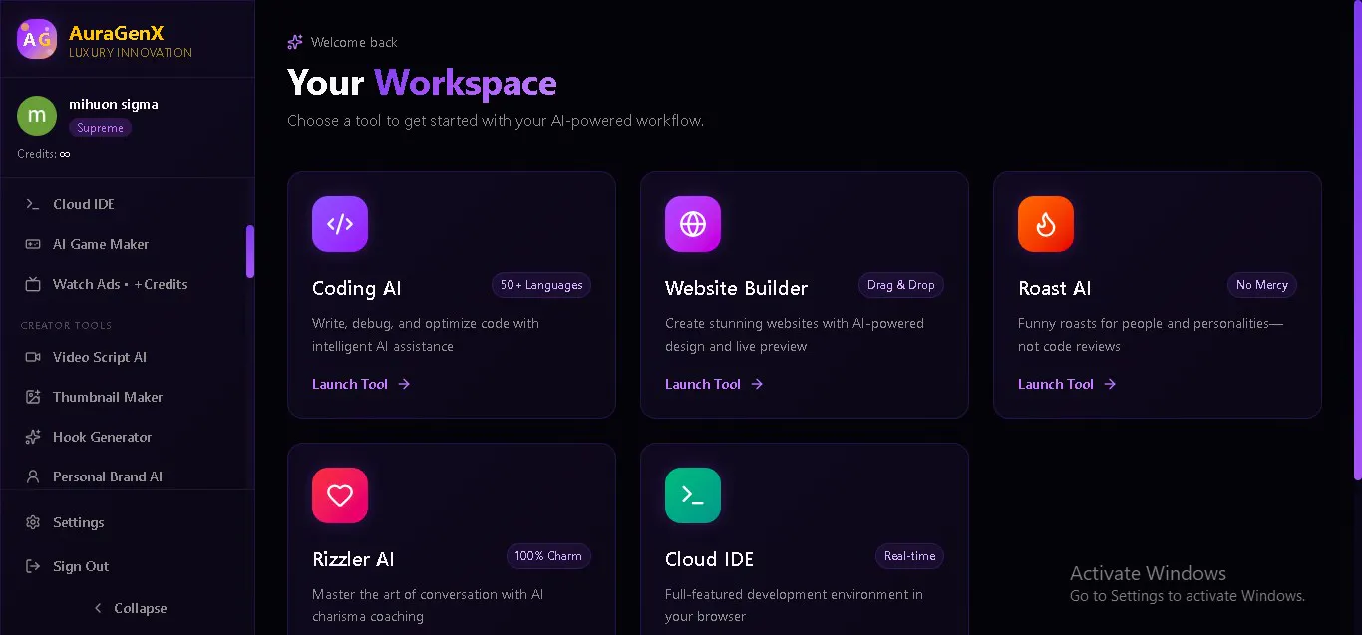
Task: Click the 'Your Workspace' heading
Action: pos(422,82)
